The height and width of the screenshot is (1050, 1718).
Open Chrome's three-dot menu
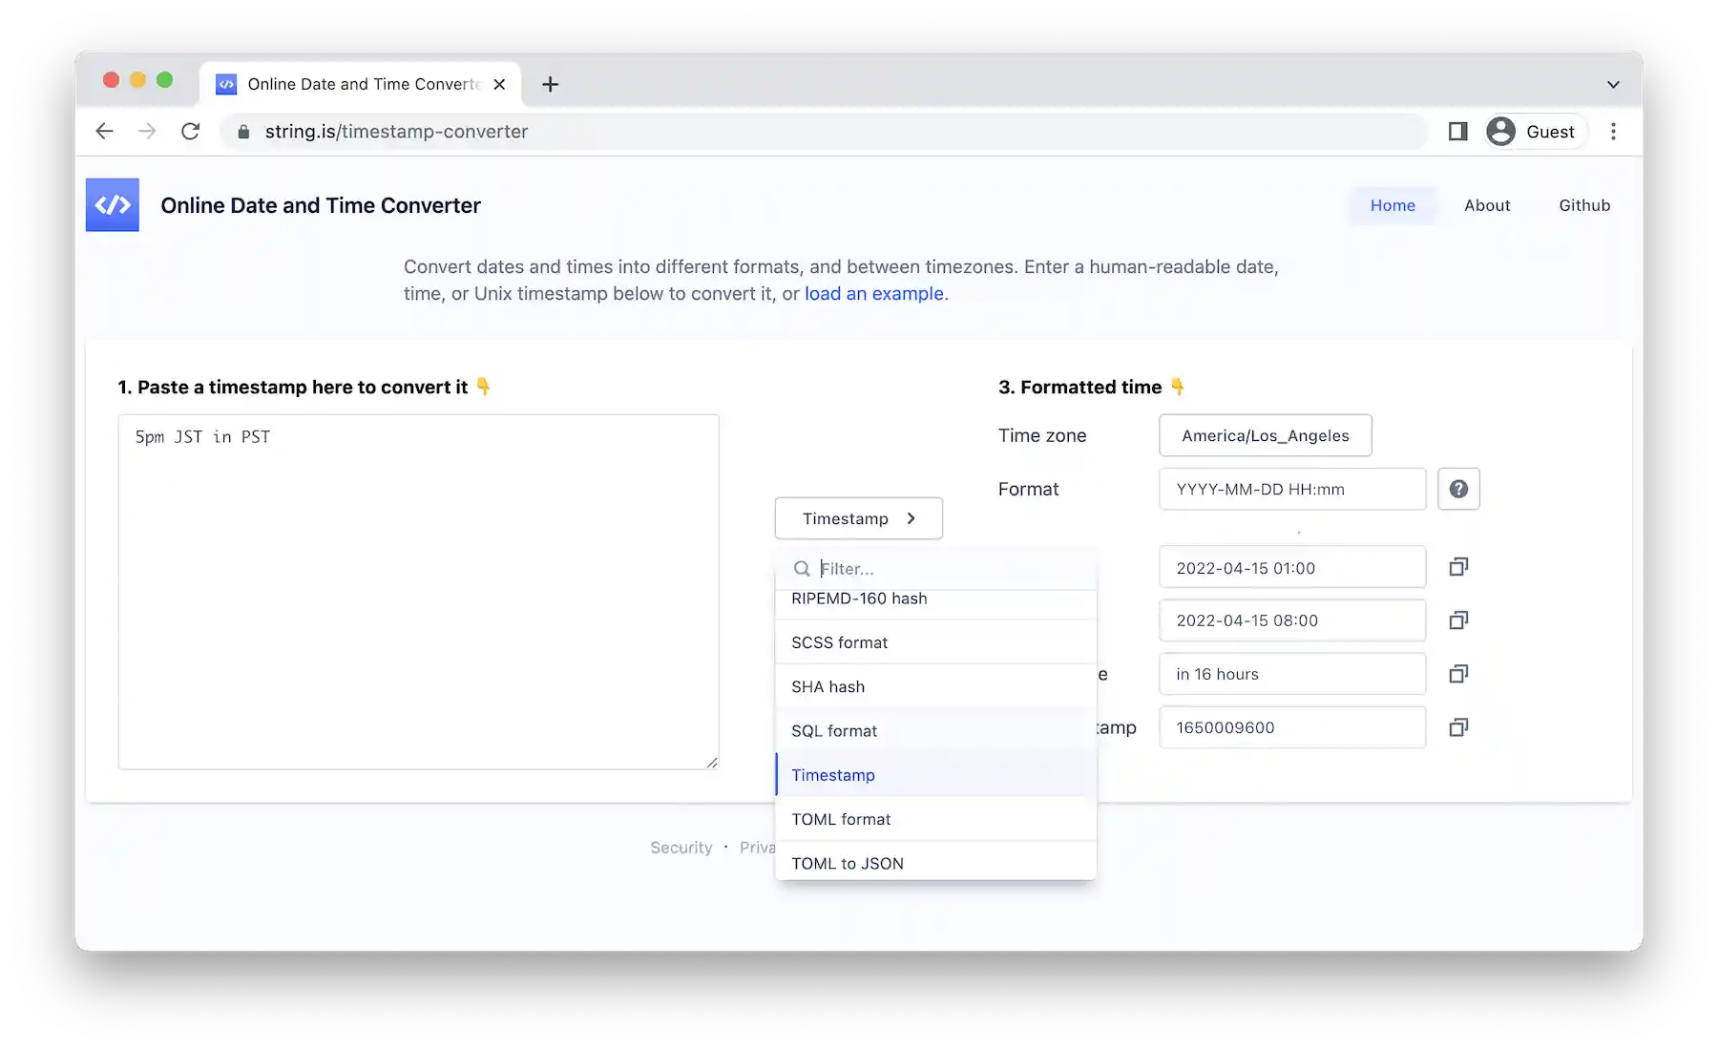click(1613, 131)
